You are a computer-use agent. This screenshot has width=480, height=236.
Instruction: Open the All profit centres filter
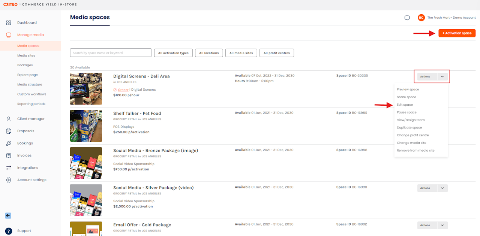pyautogui.click(x=276, y=53)
